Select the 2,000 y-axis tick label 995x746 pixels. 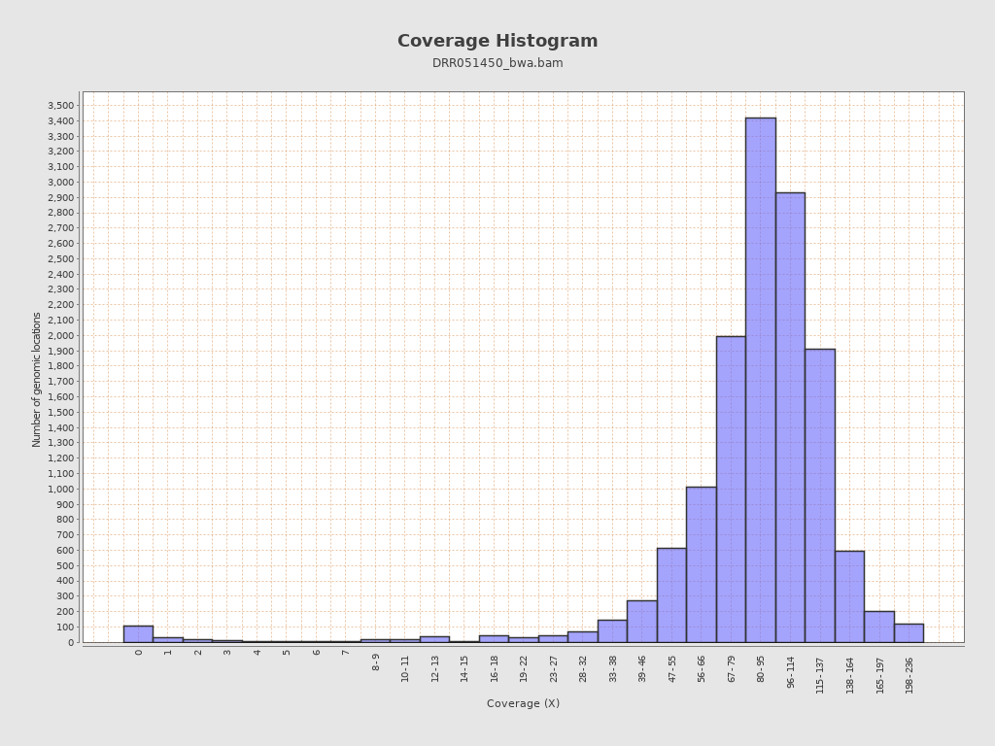pyautogui.click(x=61, y=335)
